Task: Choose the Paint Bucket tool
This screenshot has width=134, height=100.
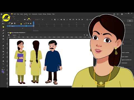Action: pos(3,51)
